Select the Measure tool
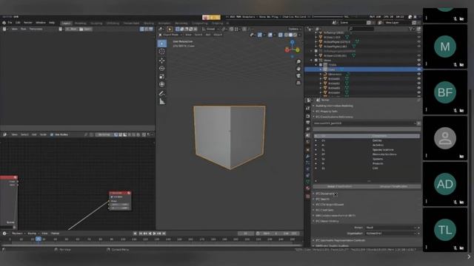Screen dimensions: 474x266 point(162,102)
